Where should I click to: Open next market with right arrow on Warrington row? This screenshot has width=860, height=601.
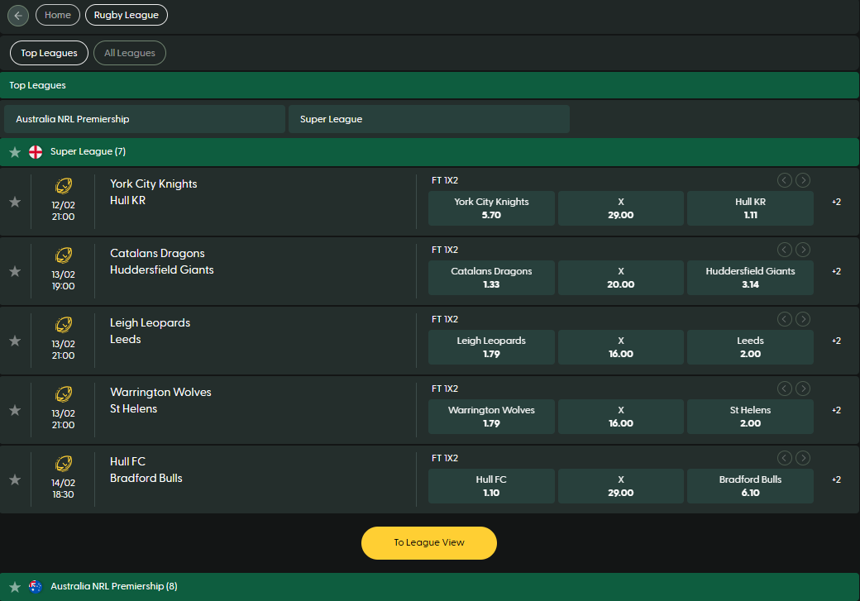tap(803, 388)
